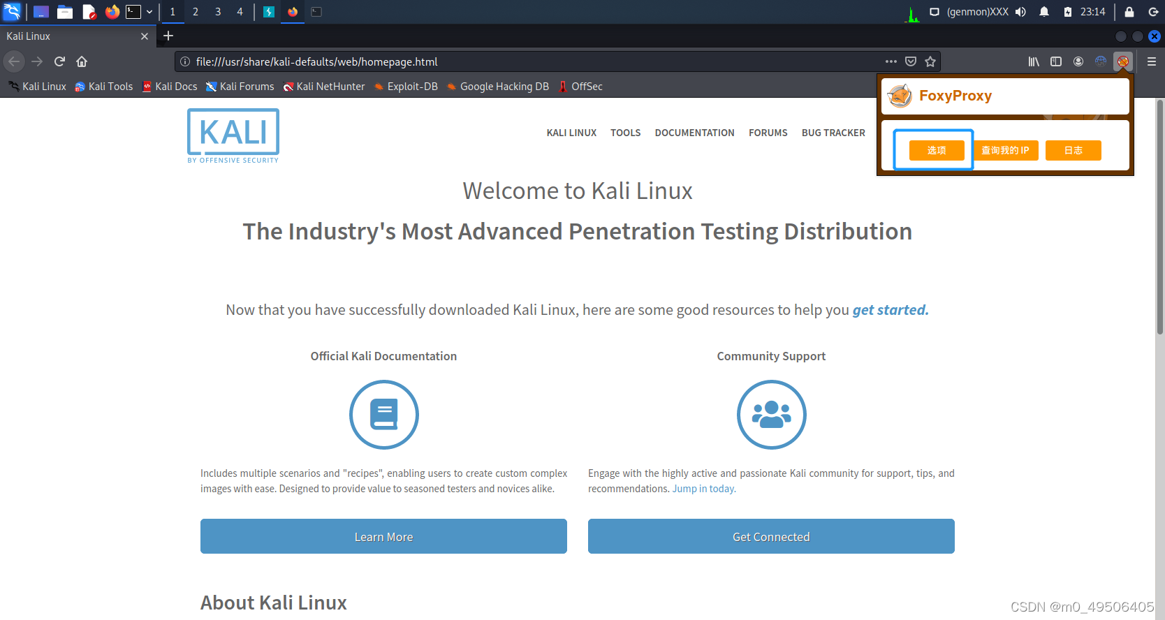Click the log out icon in panel

pos(1153,11)
